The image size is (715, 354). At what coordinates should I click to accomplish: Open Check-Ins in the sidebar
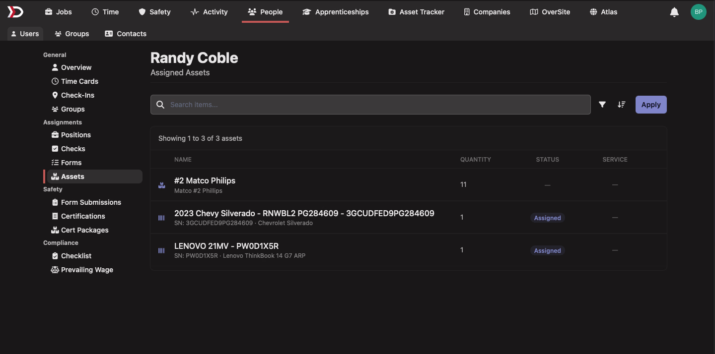(77, 95)
